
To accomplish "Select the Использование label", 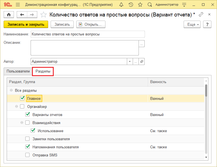I will [51, 131].
